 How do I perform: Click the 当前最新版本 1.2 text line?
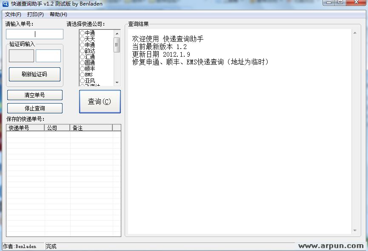(x=160, y=46)
